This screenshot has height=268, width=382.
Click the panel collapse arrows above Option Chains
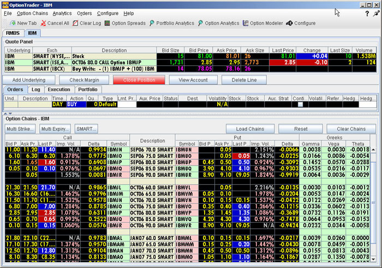[7, 113]
